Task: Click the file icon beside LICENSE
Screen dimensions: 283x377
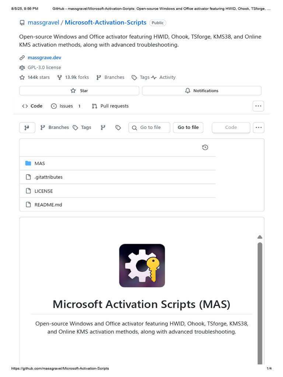Action: click(x=28, y=191)
